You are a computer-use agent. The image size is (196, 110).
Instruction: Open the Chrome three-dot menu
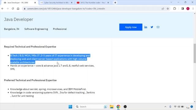193,9
